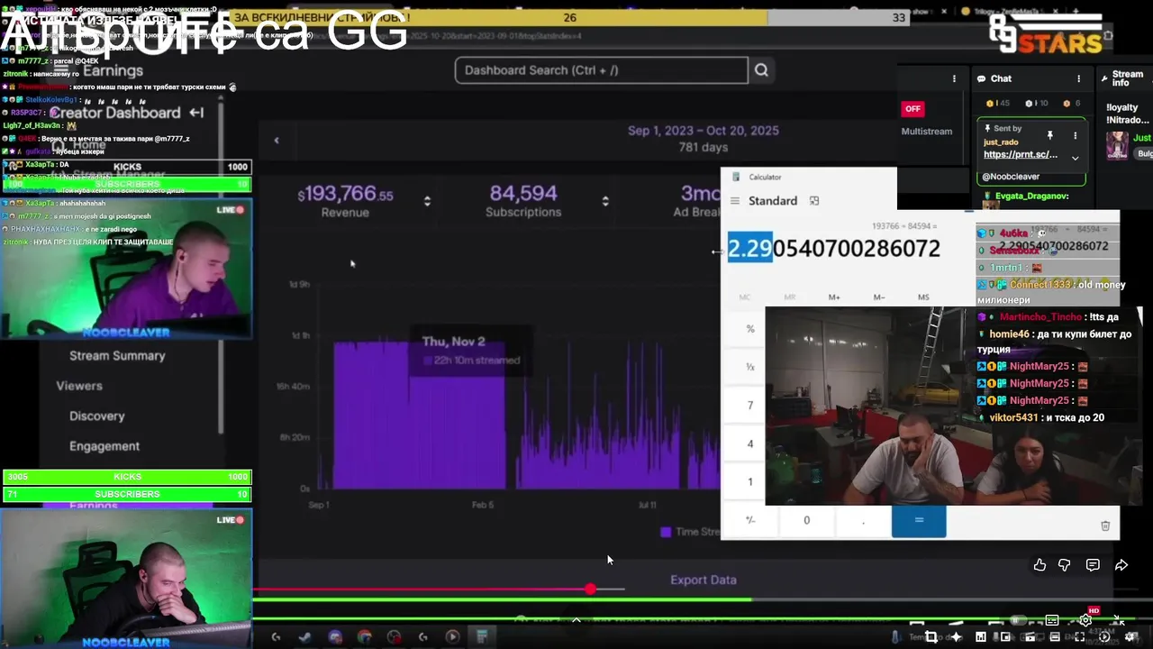The height and width of the screenshot is (649, 1153).
Task: Click the Calculator icon in taskbar
Action: click(x=482, y=637)
